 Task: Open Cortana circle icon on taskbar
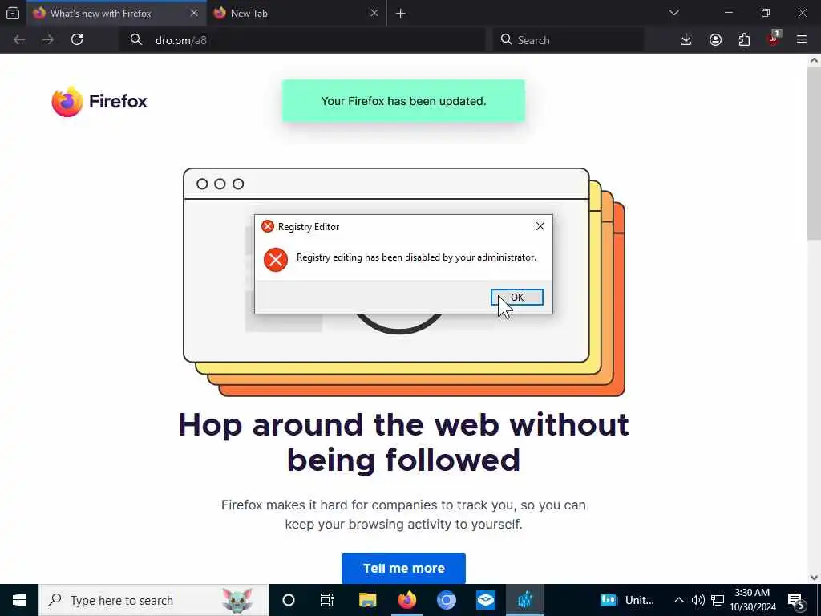289,600
